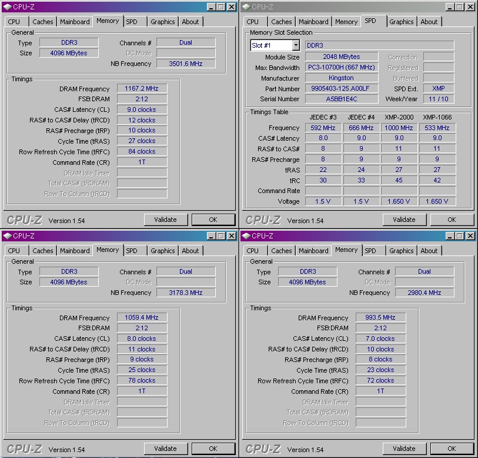The image size is (478, 458).
Task: Open About tab in the 1167.2 MHz window
Action: (190, 22)
